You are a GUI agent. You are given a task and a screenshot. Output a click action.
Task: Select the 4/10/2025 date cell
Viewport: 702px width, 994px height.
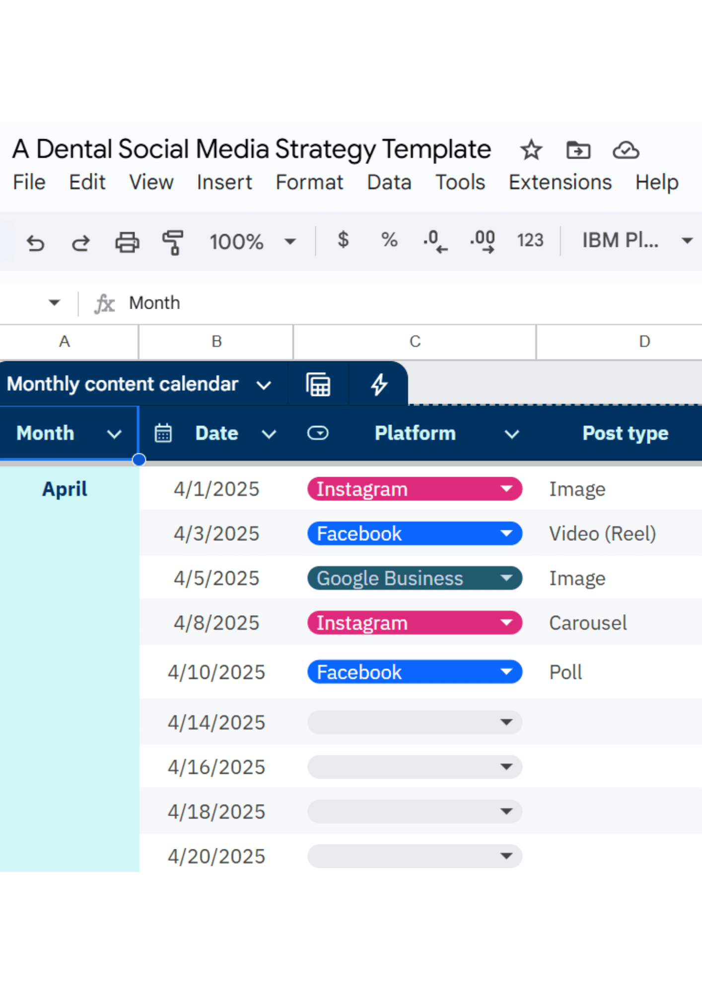pyautogui.click(x=216, y=672)
